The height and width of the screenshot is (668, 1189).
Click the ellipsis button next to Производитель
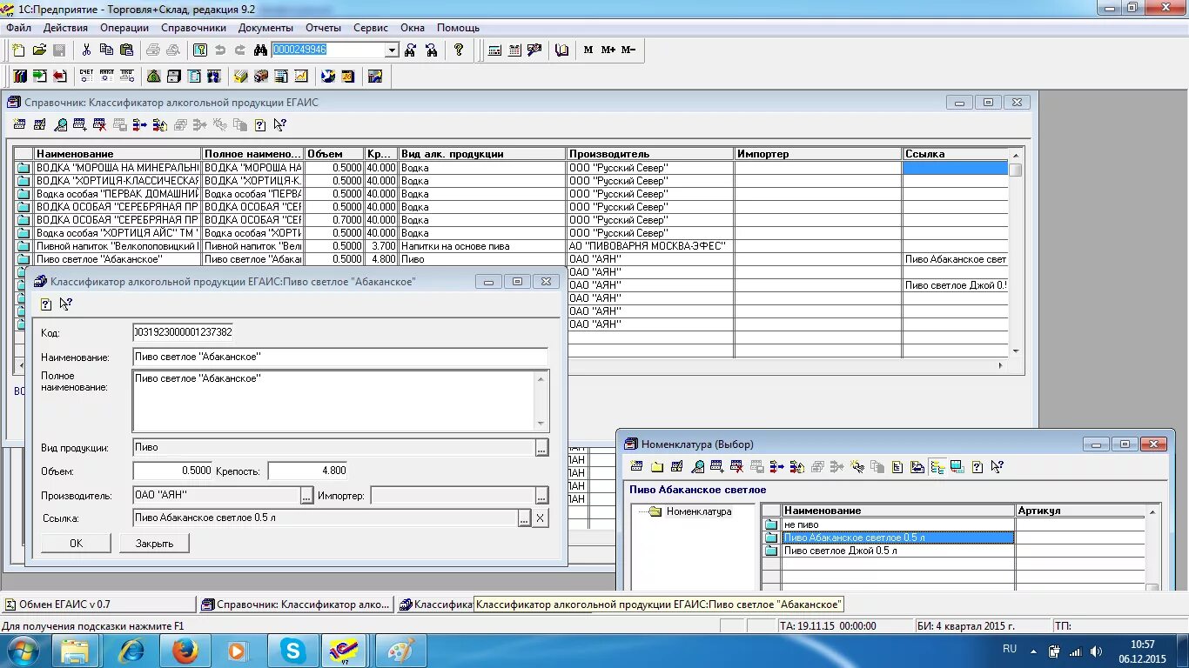tap(306, 496)
